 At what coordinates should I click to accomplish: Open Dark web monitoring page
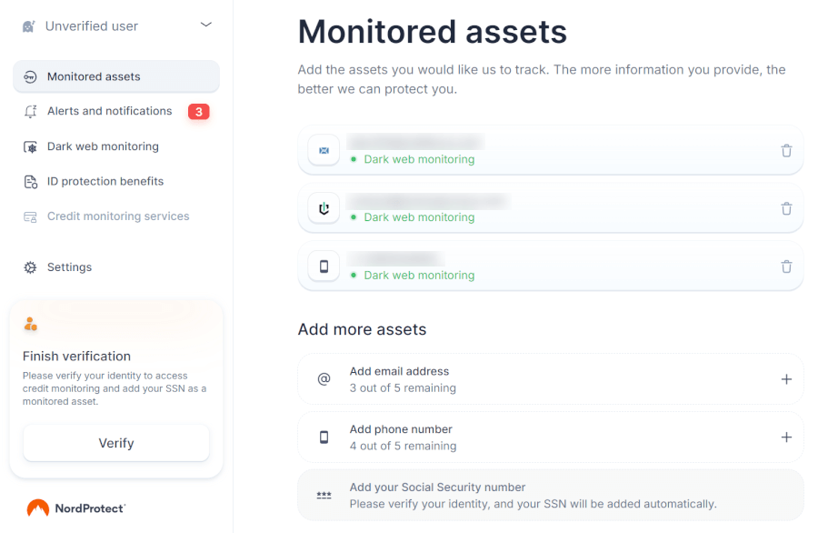coord(103,146)
